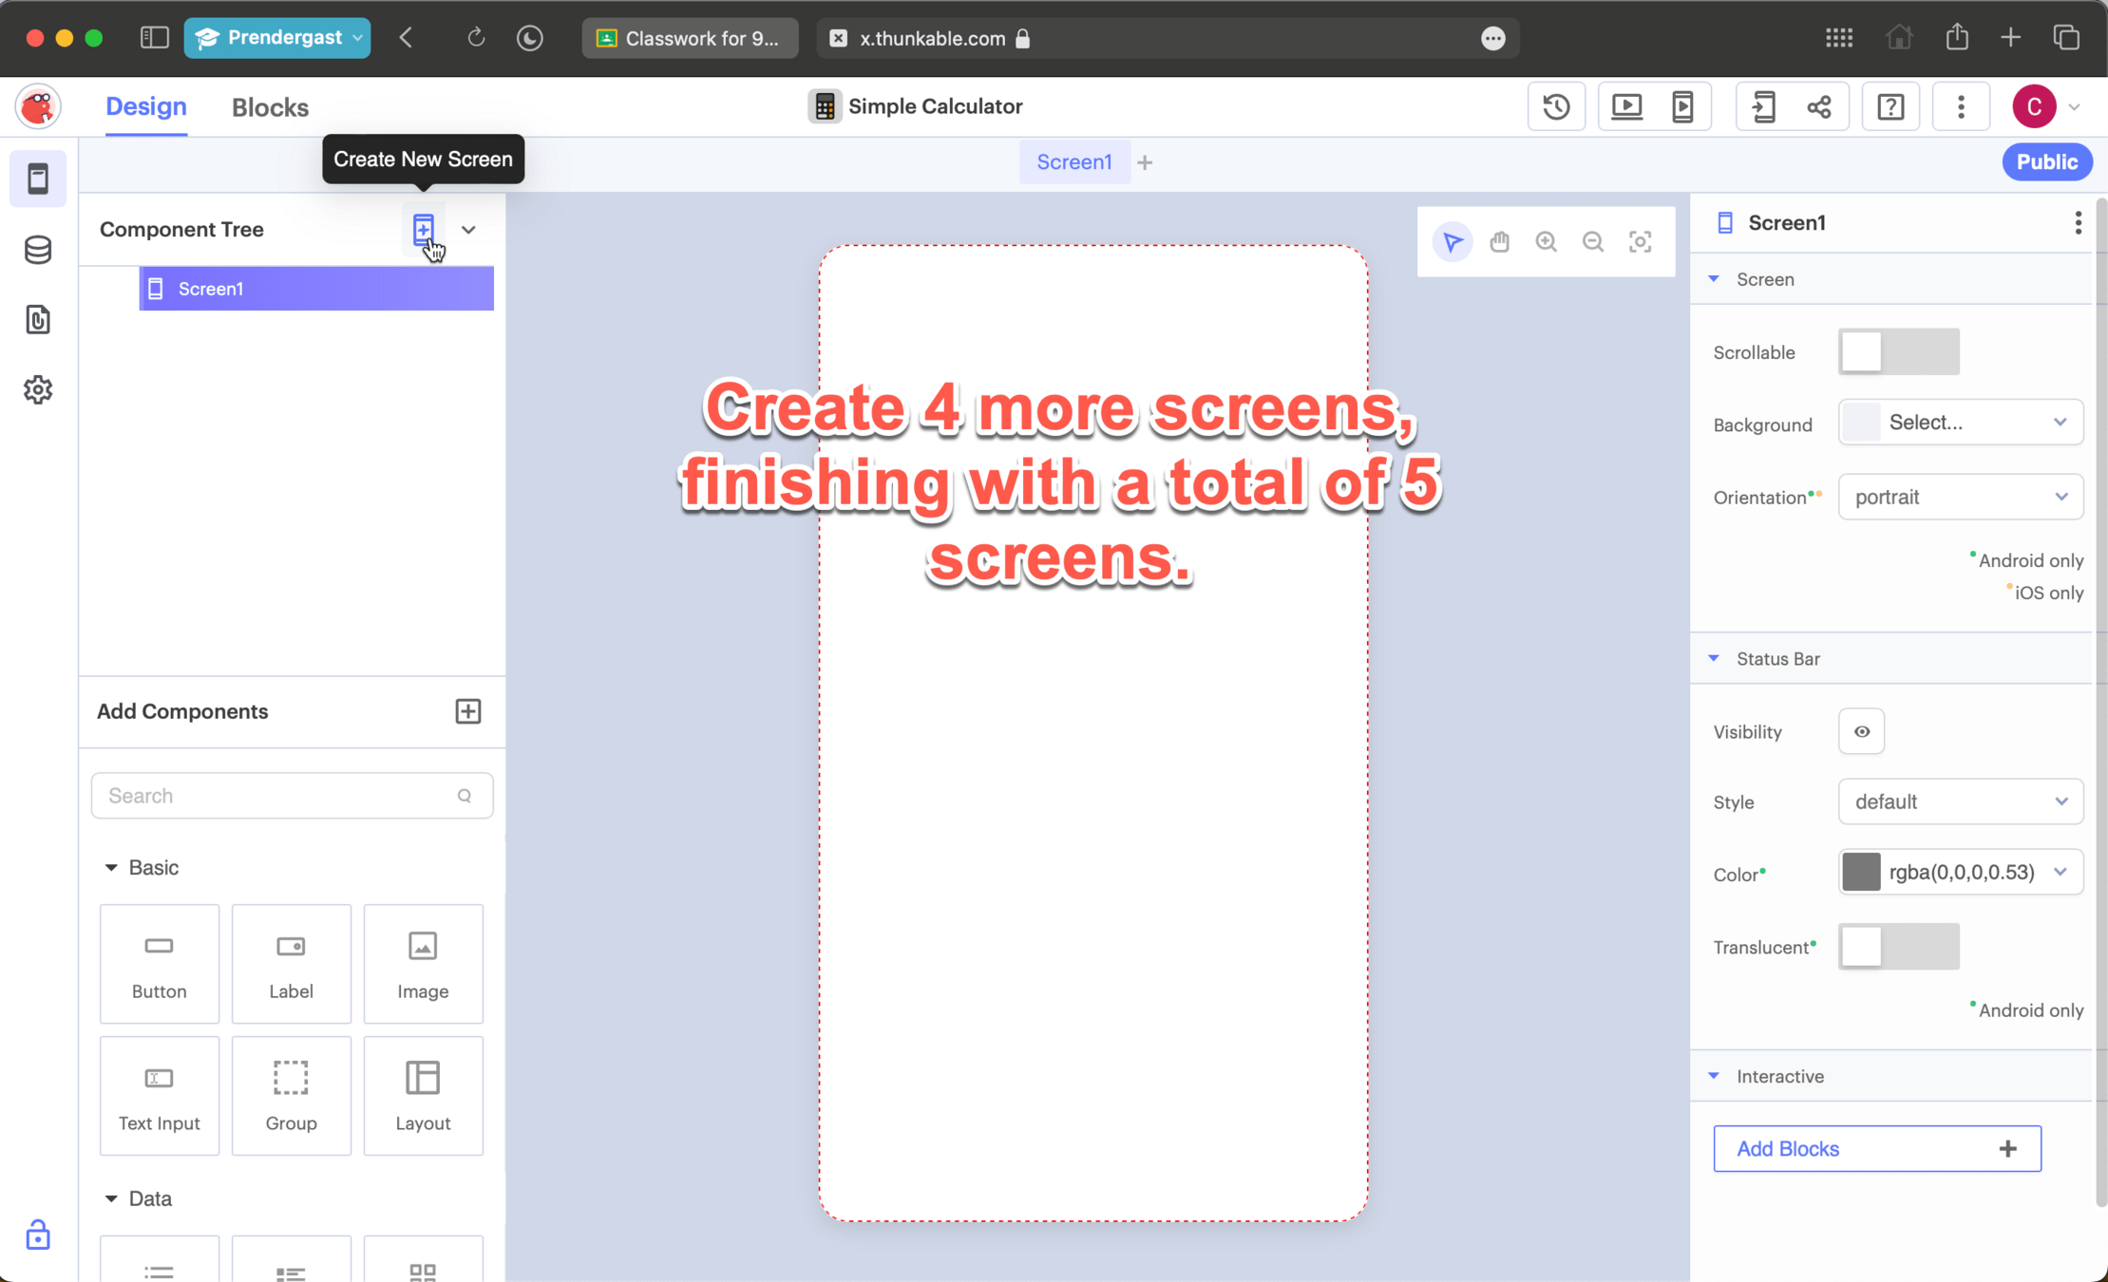The width and height of the screenshot is (2108, 1282).
Task: Open version history clock icon
Action: click(x=1556, y=106)
